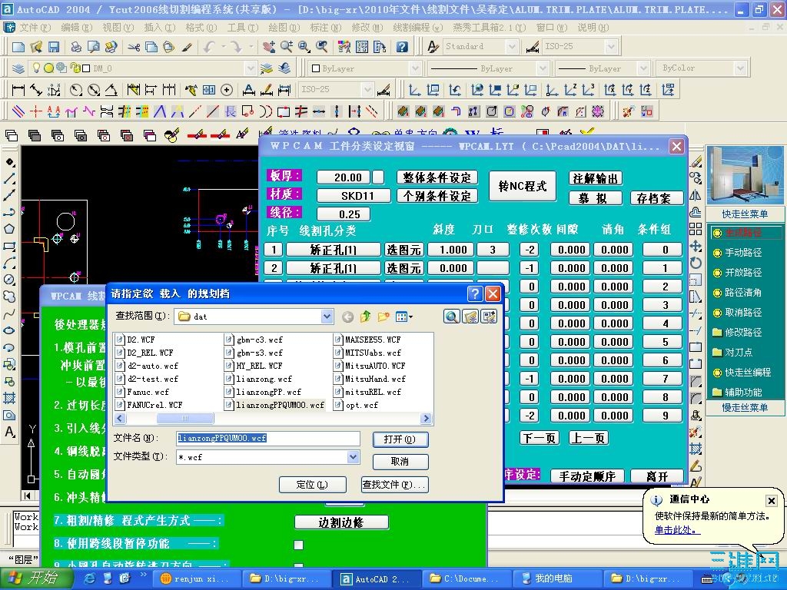This screenshot has height=590, width=787.
Task: Select the Zoom Realtime magnifier
Action: (287, 47)
